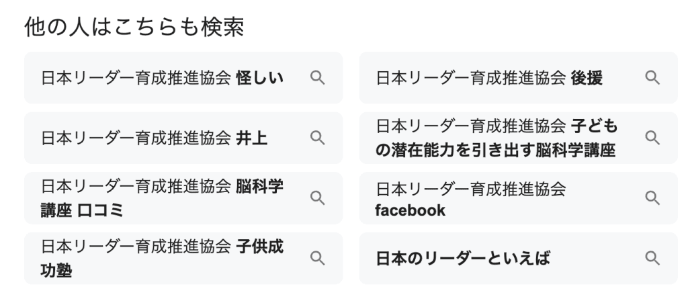Choose the 日本リーダー育成推進協会 facebook suggestion

(470, 198)
